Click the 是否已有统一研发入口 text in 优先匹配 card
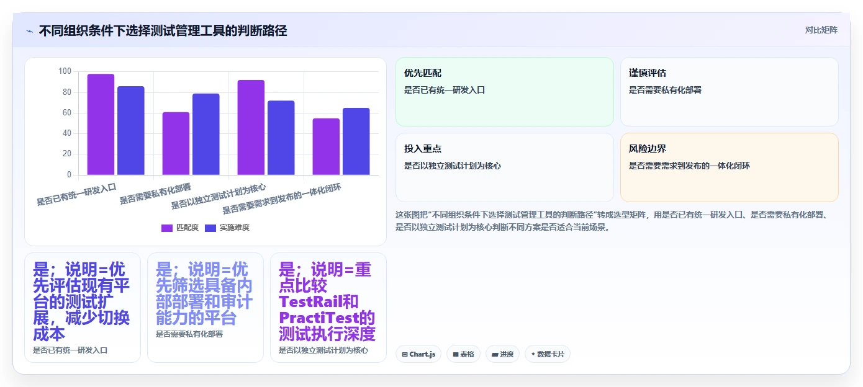 445,90
